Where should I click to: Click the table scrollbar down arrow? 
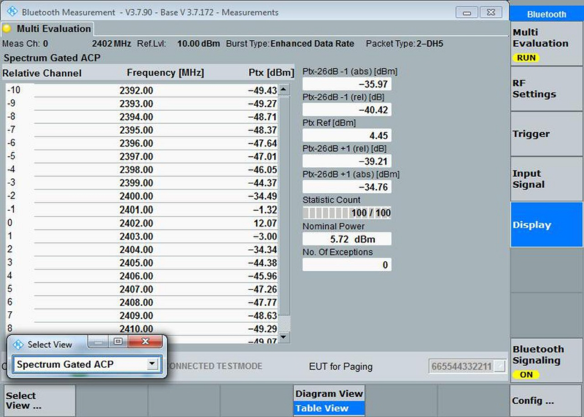284,337
